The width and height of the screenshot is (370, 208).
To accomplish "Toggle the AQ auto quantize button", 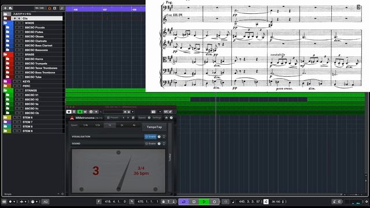I will (45, 202).
